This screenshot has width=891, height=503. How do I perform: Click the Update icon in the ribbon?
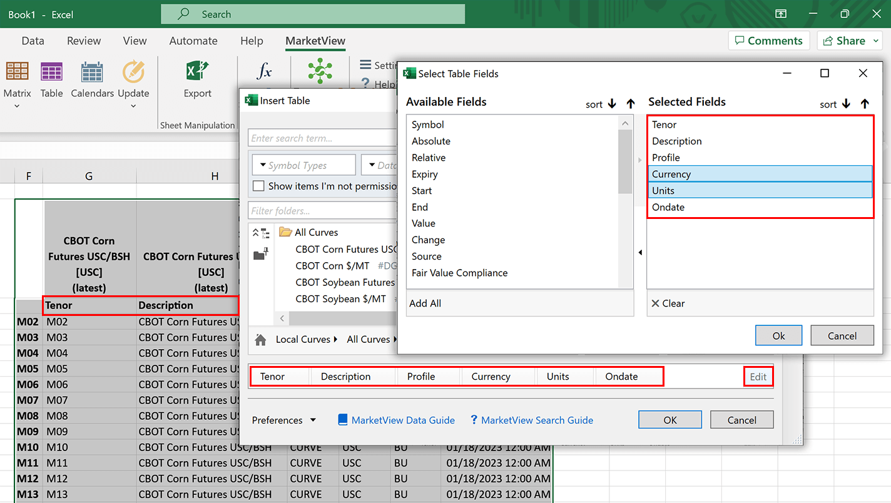tap(133, 73)
